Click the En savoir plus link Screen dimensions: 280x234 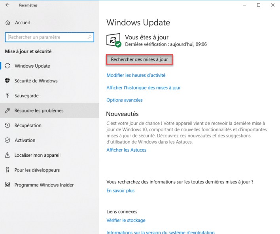pyautogui.click(x=120, y=190)
